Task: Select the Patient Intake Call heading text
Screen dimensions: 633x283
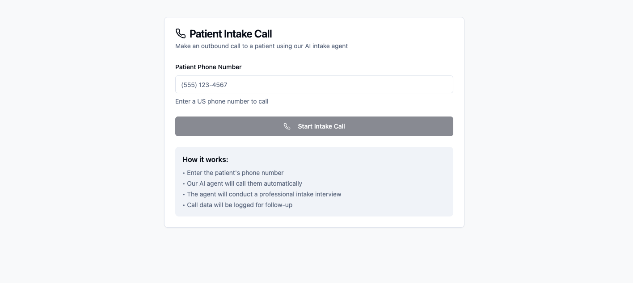Action: (231, 33)
